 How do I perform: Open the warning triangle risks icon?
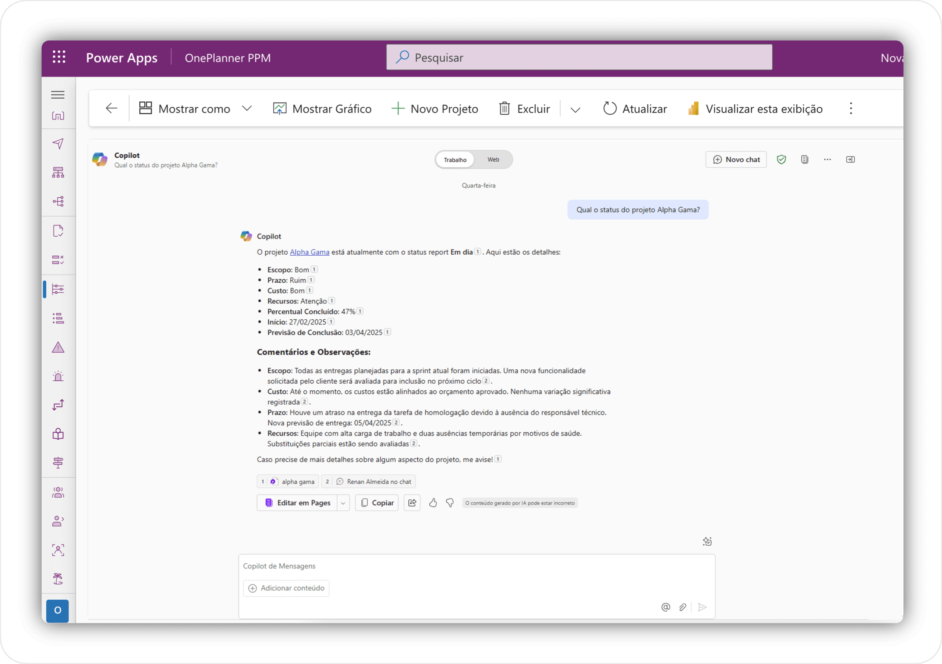tap(58, 347)
